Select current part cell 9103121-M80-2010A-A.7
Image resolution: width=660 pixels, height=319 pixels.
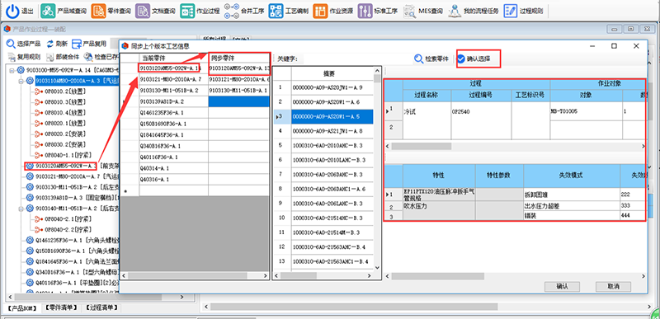[173, 79]
